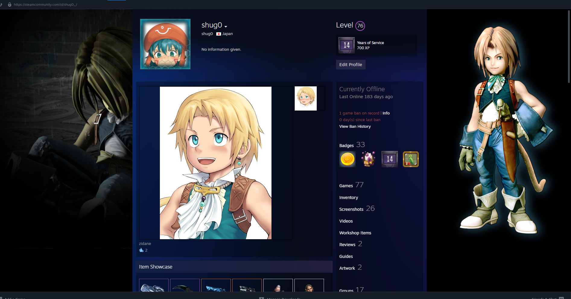Open the Badges link
571x299 pixels.
click(347, 146)
